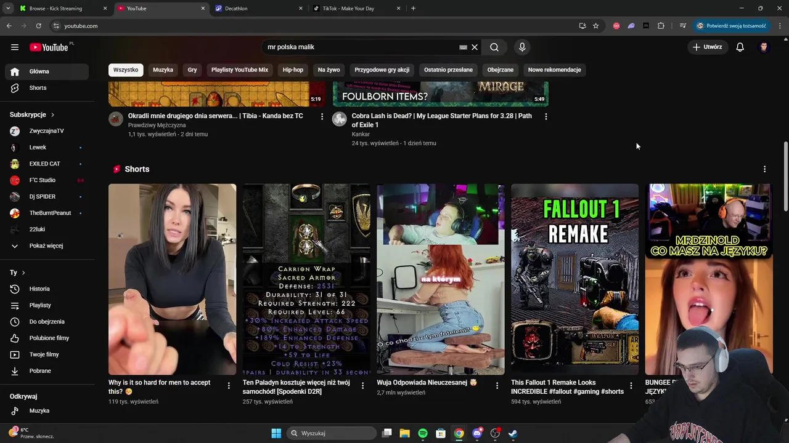This screenshot has height=443, width=789.
Task: Go to Główna in sidebar
Action: coord(47,71)
